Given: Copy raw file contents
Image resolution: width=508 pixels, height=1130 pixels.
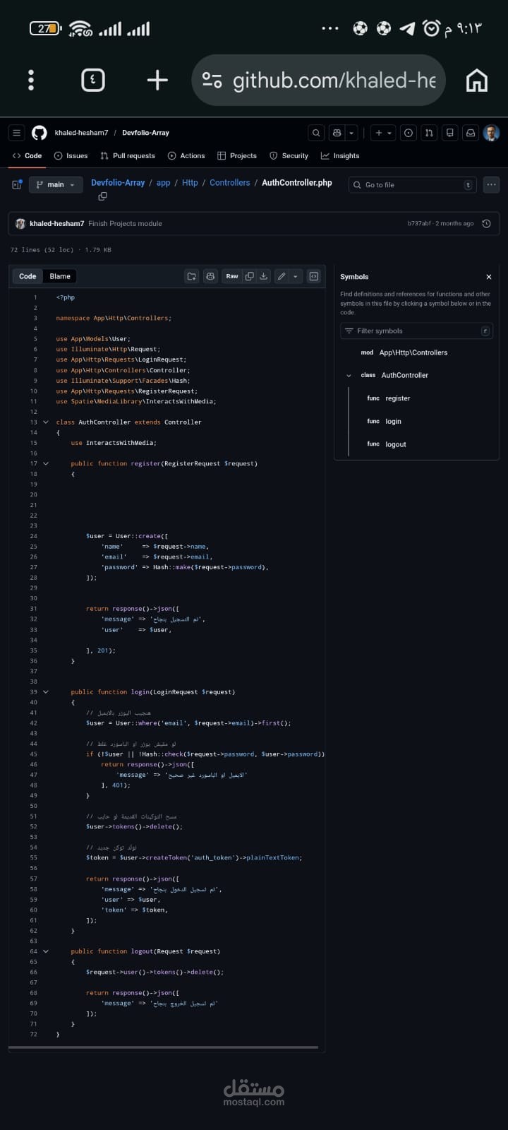Looking at the screenshot, I should 249,276.
